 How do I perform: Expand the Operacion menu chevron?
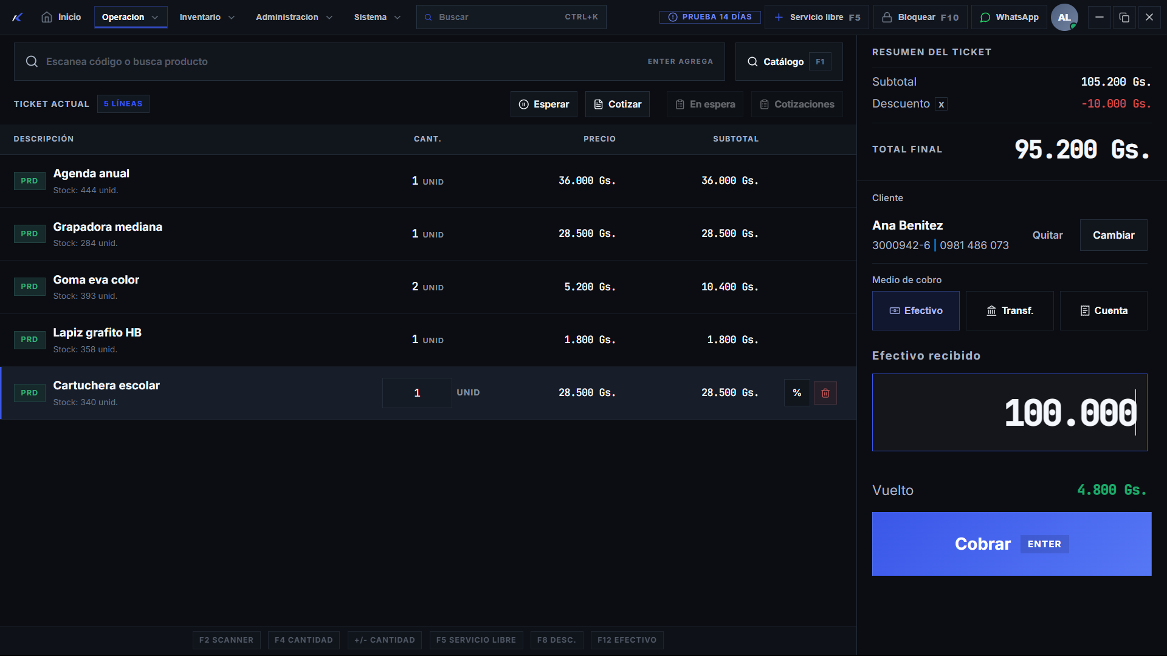coord(155,18)
